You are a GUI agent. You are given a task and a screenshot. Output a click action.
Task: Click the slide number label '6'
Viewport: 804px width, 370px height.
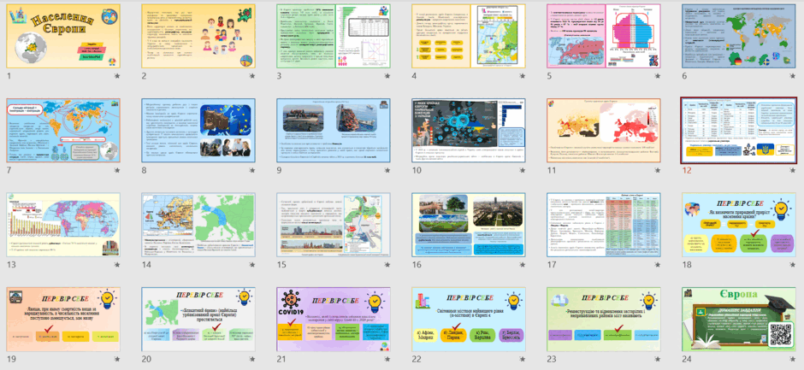click(684, 76)
